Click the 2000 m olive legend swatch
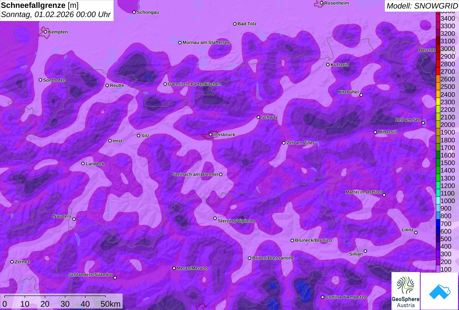The height and width of the screenshot is (310, 459). [x=438, y=125]
